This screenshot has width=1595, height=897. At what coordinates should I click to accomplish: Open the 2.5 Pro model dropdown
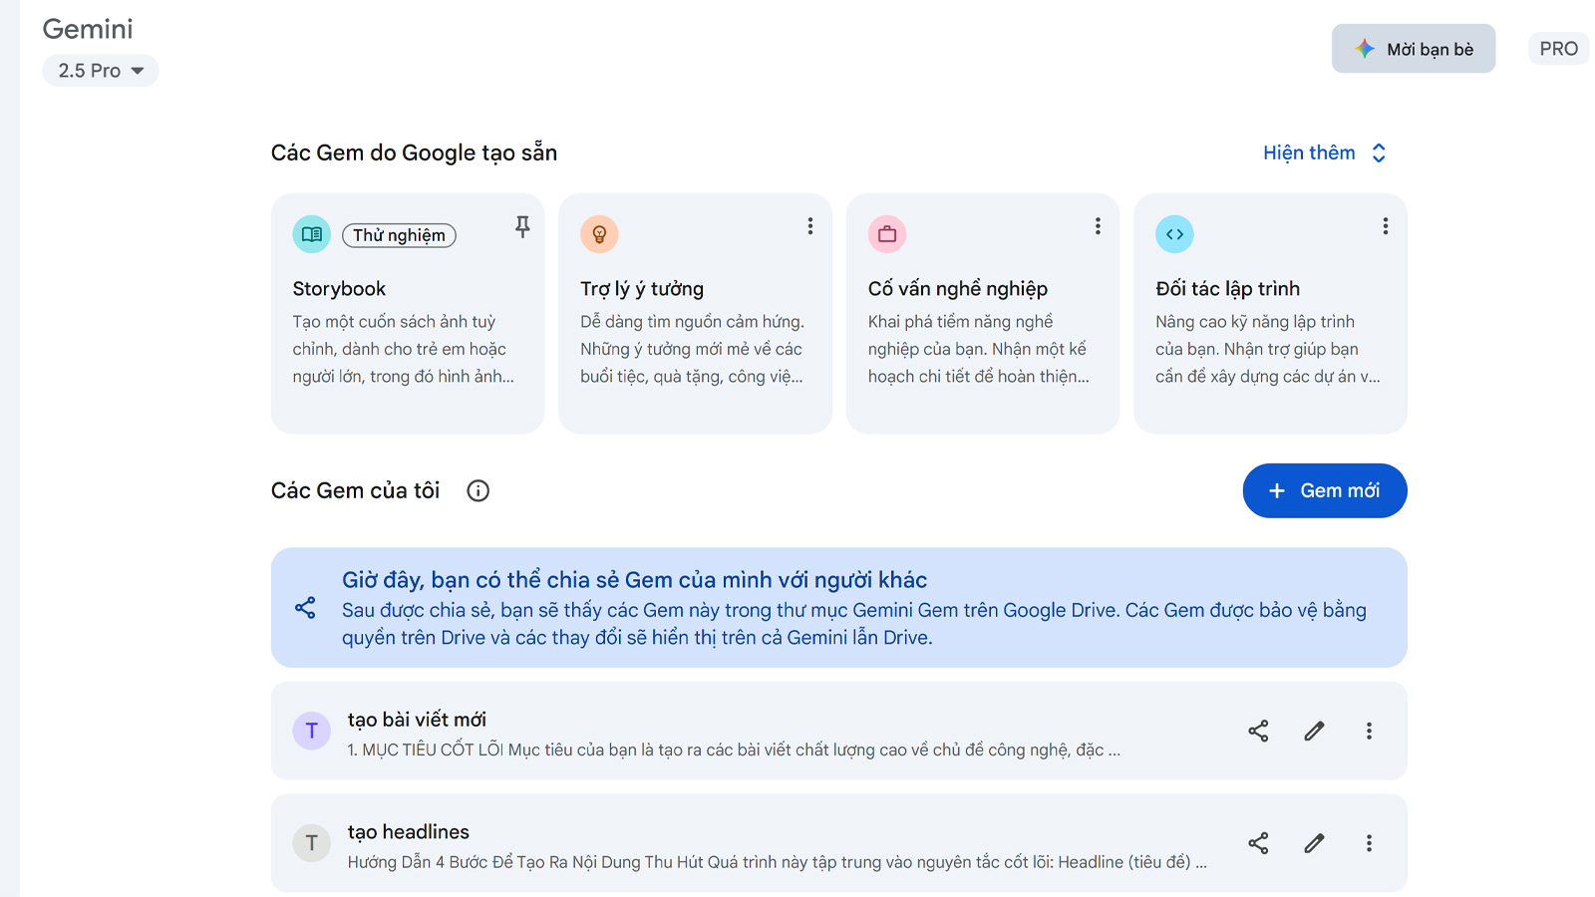(100, 71)
